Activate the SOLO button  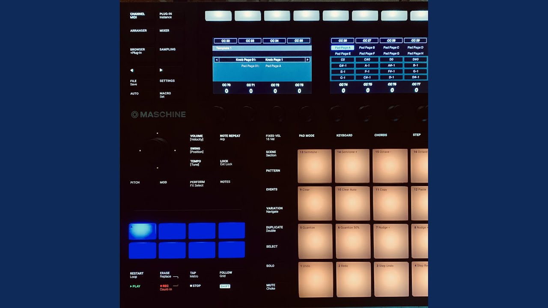pyautogui.click(x=270, y=266)
